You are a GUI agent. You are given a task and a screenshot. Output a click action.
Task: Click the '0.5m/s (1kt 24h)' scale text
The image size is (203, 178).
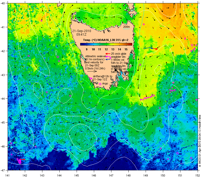tap(95, 68)
